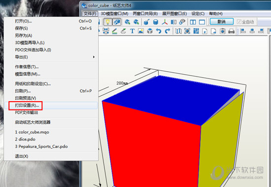Select the flap edit tool with green arrow

tap(123, 31)
